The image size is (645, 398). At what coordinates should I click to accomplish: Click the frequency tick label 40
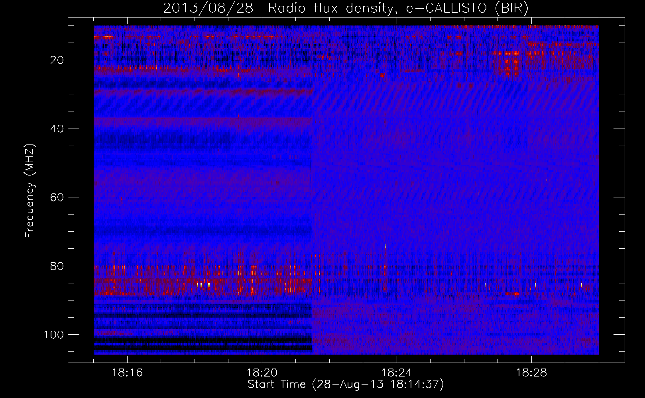pos(57,129)
